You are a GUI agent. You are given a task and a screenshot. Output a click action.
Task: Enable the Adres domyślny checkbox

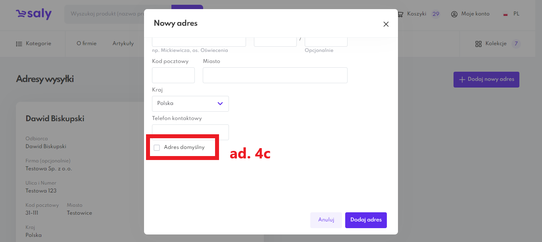(x=157, y=148)
